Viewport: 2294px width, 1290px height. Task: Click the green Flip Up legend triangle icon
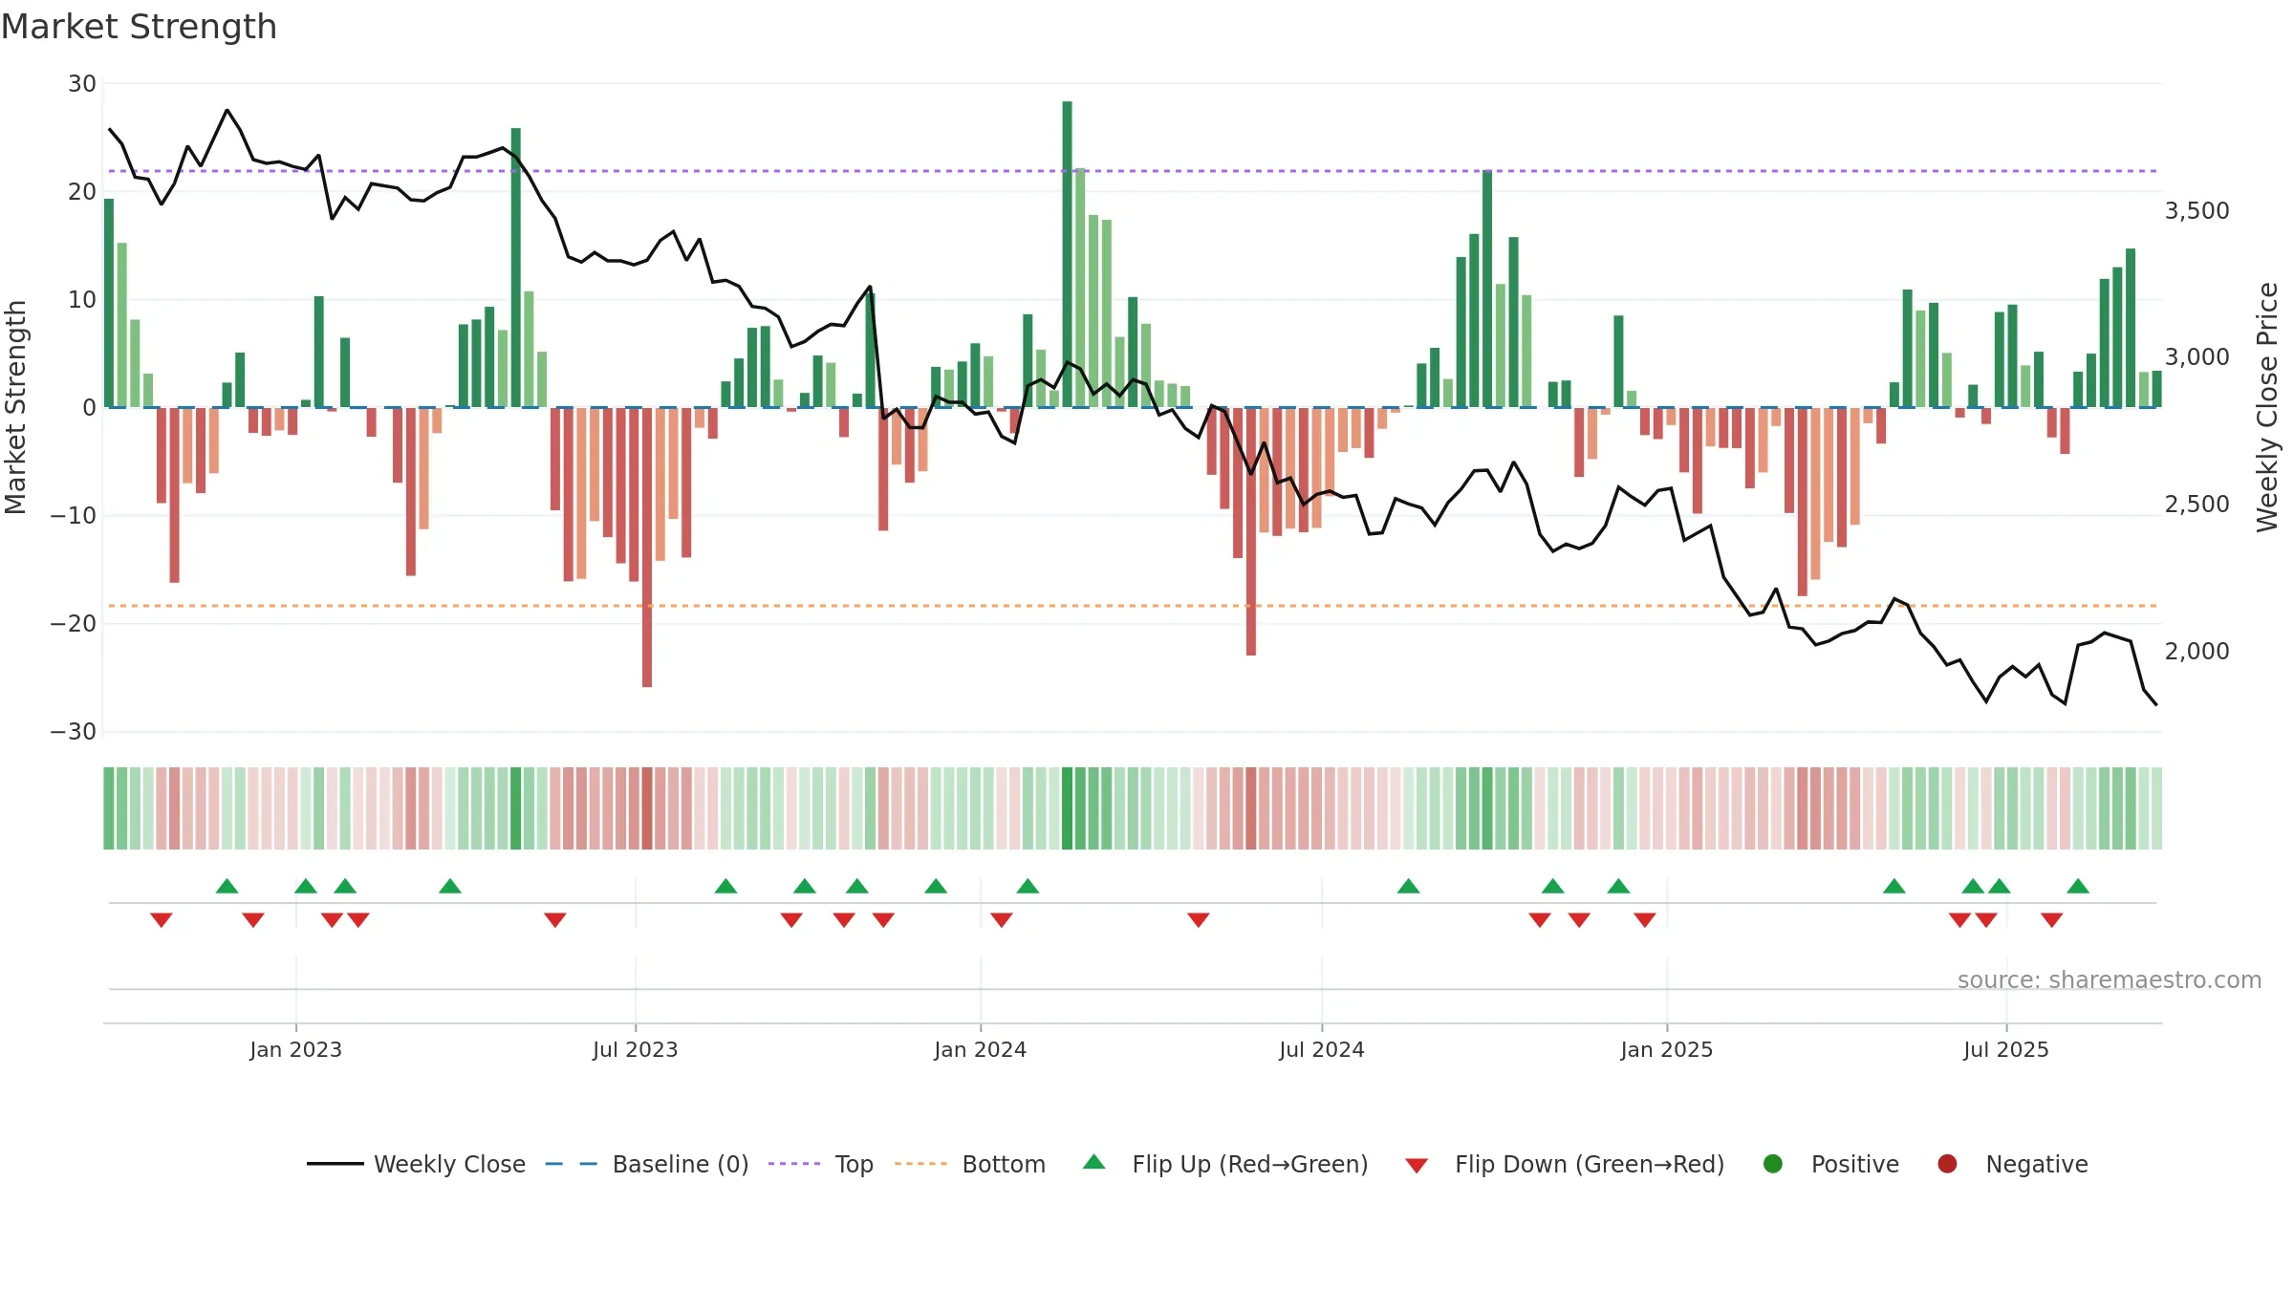[1094, 1162]
